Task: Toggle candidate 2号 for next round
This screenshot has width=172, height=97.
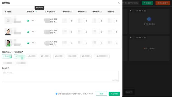Action: (x=7, y=56)
